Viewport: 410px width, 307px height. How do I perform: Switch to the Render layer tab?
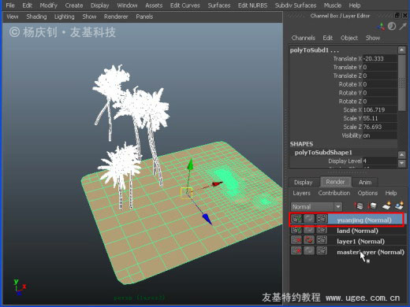pyautogui.click(x=335, y=182)
